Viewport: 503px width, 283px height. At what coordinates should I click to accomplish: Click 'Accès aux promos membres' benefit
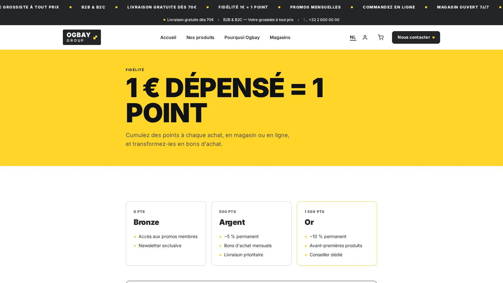[168, 236]
